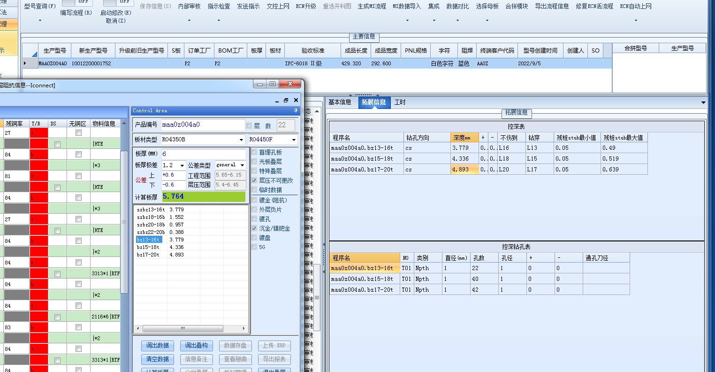Enable 镀孔 checkbox
The width and height of the screenshot is (715, 372).
point(254,219)
